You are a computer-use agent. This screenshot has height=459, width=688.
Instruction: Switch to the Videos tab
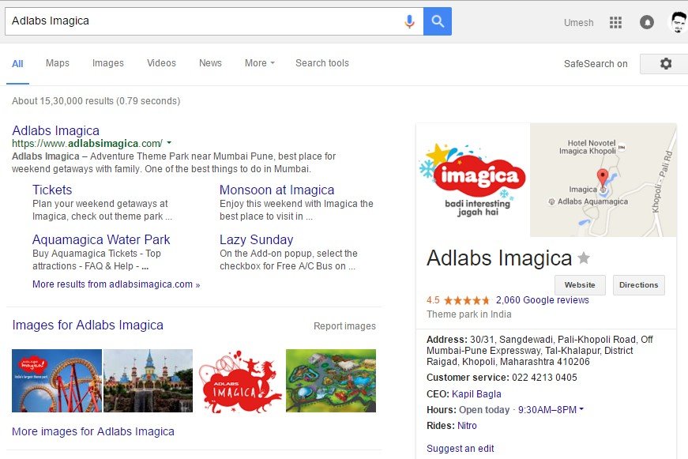click(161, 63)
